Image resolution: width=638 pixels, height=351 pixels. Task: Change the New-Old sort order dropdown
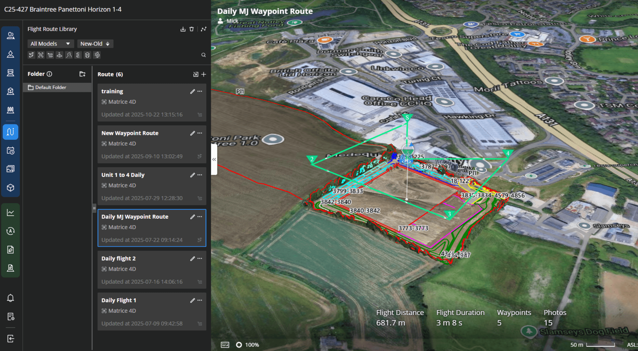(95, 44)
